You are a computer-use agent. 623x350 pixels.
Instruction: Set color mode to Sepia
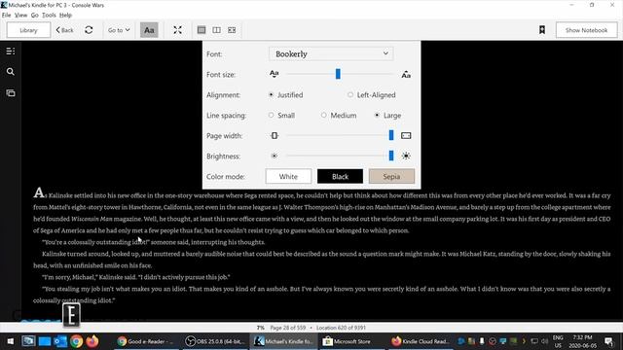point(391,177)
